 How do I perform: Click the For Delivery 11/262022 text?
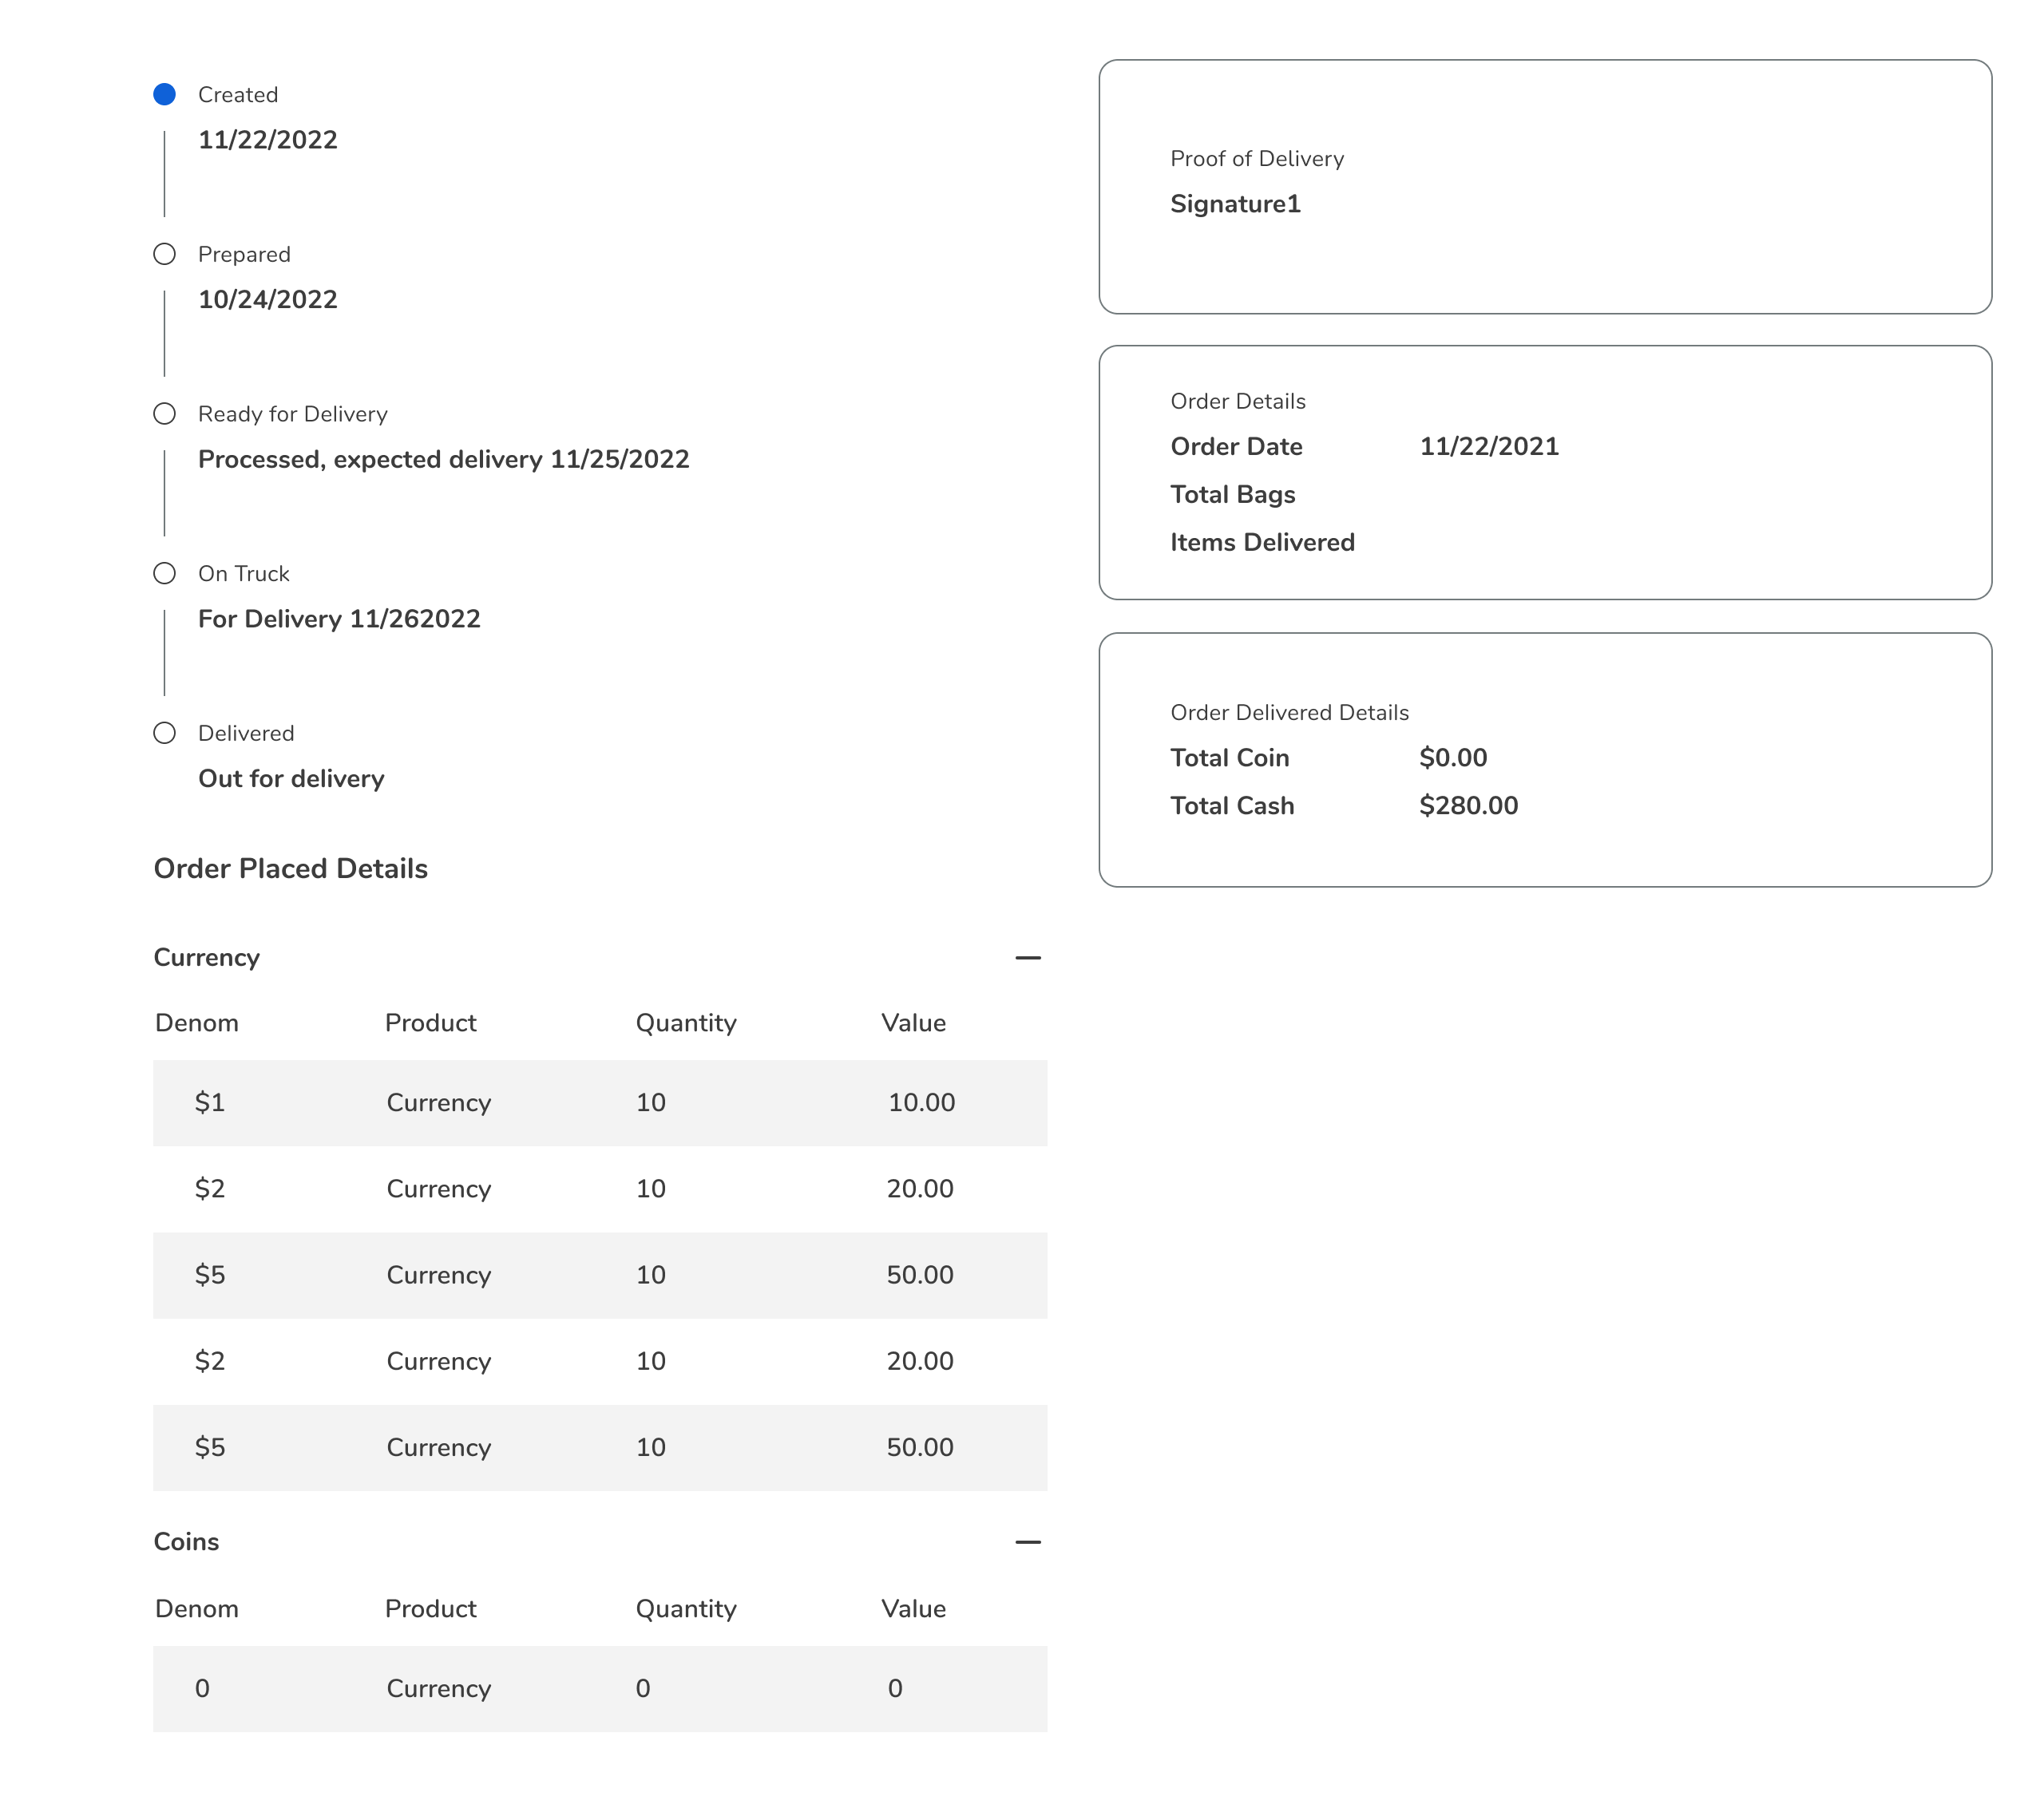pyautogui.click(x=339, y=619)
